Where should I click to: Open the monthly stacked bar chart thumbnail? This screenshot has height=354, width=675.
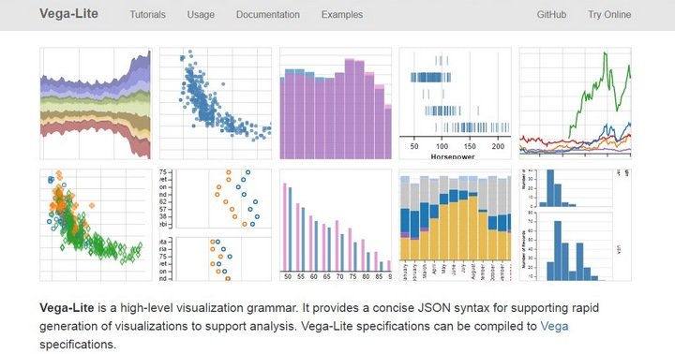point(456,225)
